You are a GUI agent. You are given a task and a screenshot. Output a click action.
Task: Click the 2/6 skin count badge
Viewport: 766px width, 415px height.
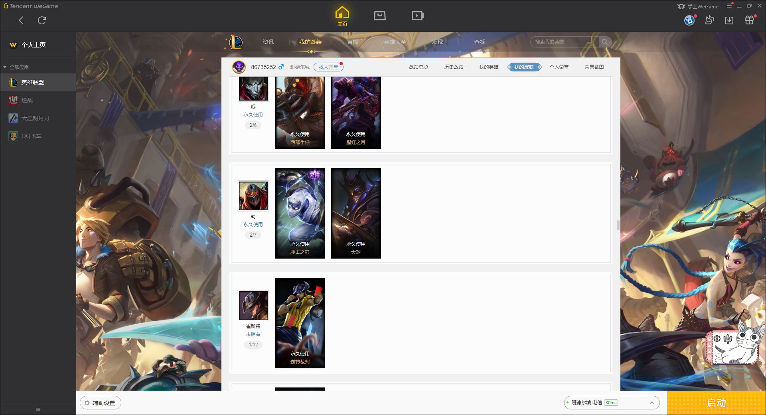(253, 125)
